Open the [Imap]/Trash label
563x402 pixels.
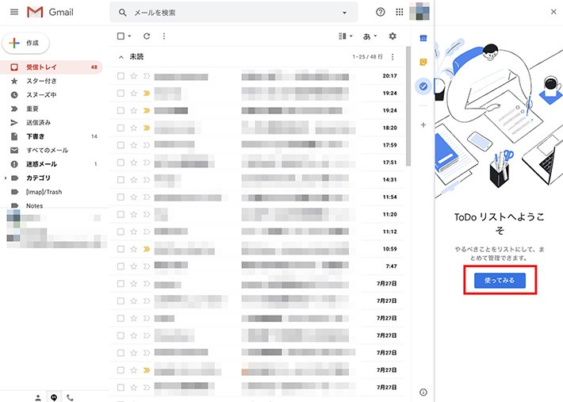tap(52, 192)
